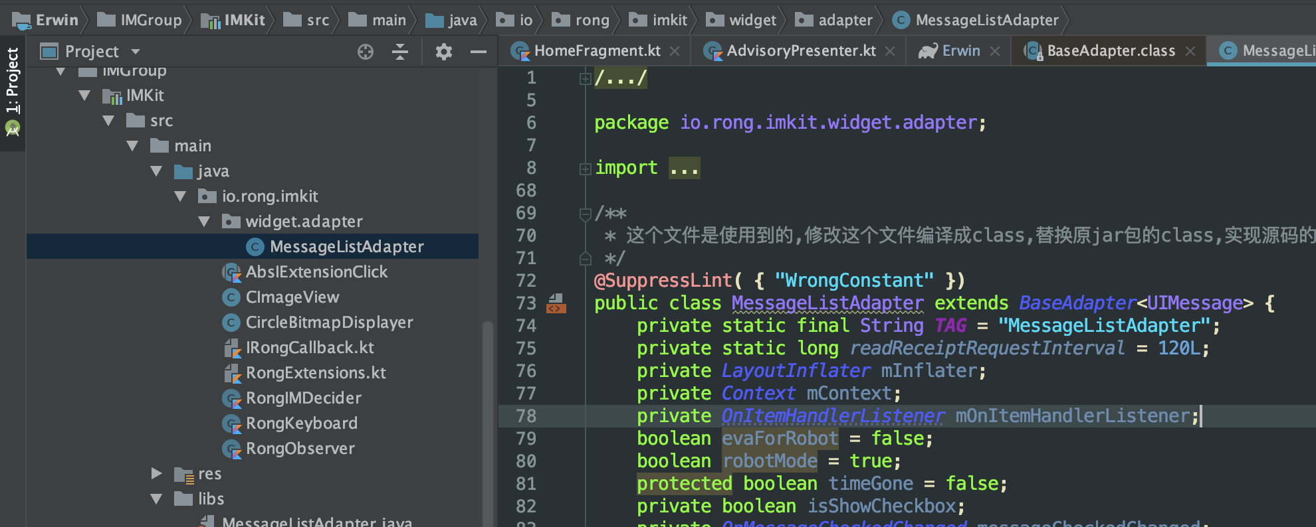The height and width of the screenshot is (527, 1316).
Task: Open AbsIExtensionClick in project tree
Action: (306, 272)
